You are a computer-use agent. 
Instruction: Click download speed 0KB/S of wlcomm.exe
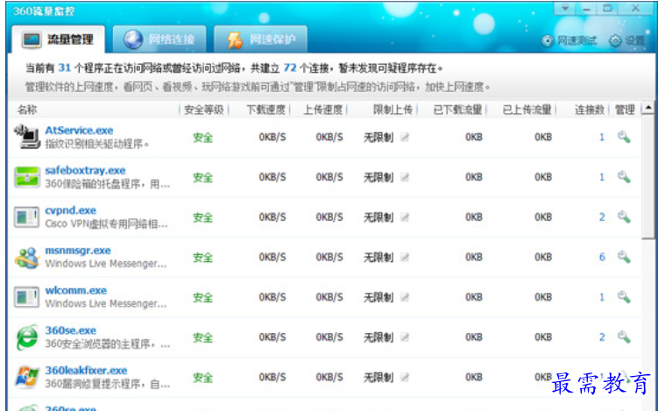[272, 297]
